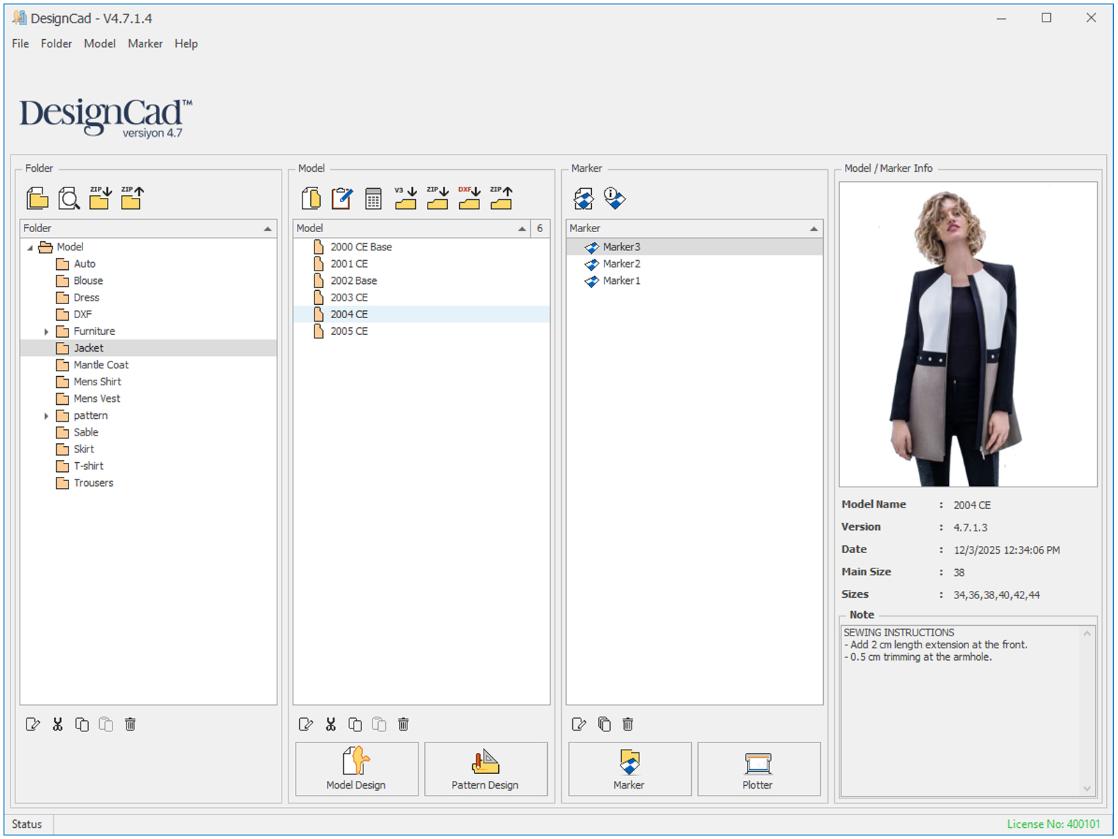This screenshot has height=839, width=1118.
Task: Click the ZIP export icon in Model toolbar
Action: pos(501,199)
